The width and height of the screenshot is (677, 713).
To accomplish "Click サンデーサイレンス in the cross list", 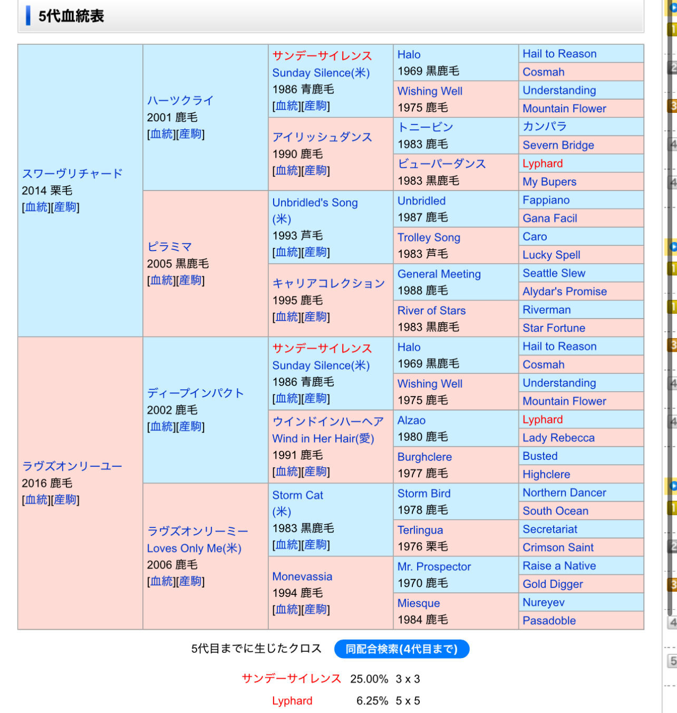I will (292, 679).
